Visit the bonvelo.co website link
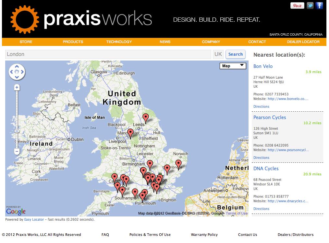 tap(288, 99)
